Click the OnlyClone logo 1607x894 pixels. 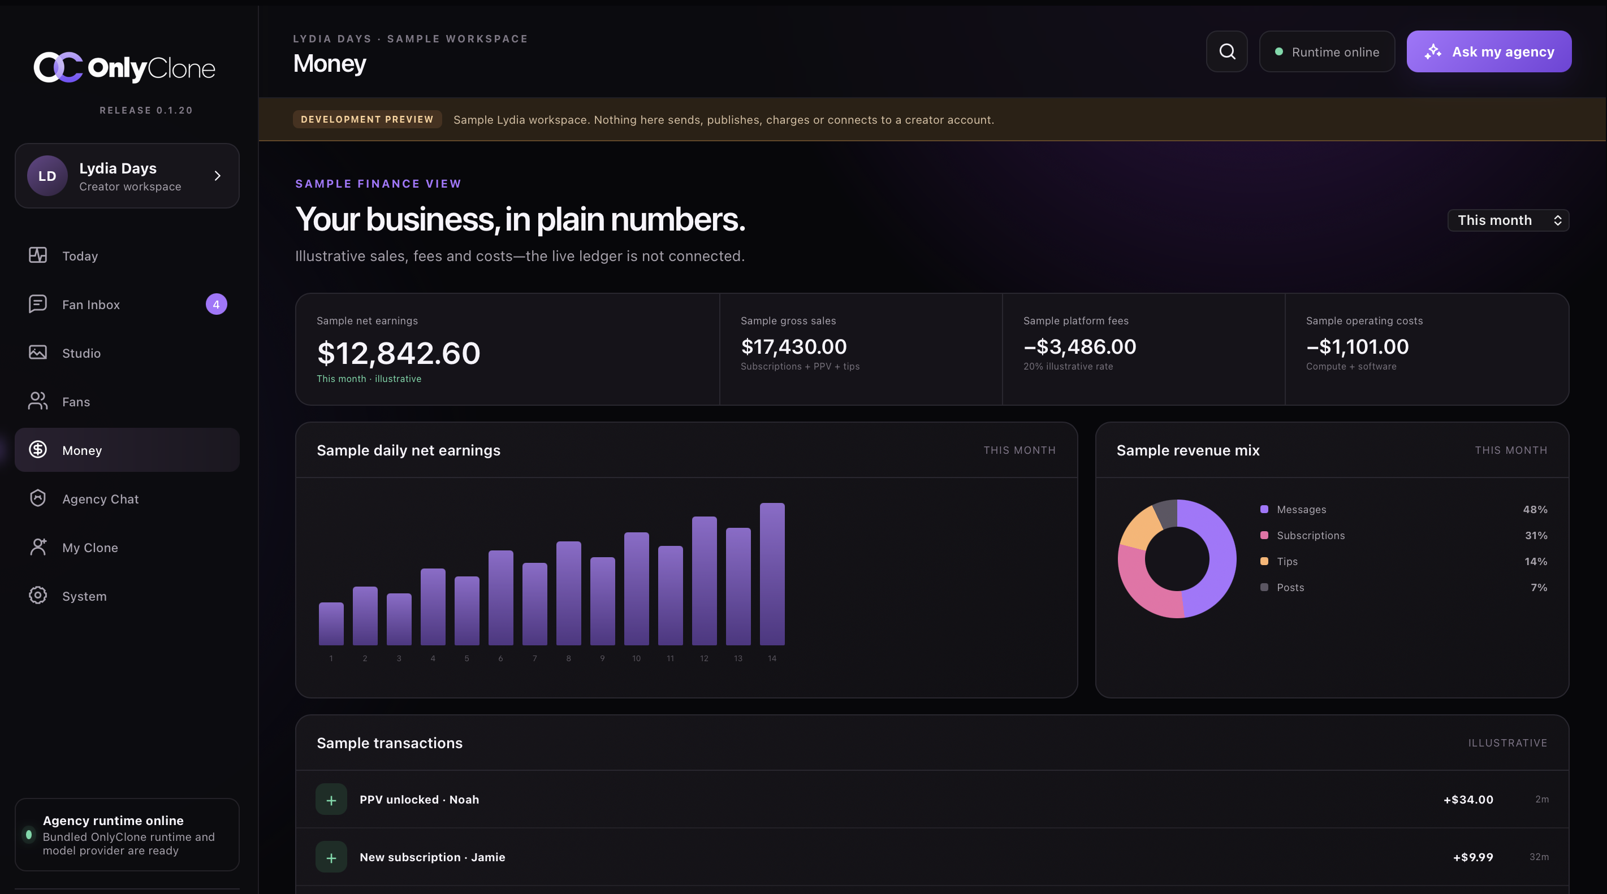point(124,67)
